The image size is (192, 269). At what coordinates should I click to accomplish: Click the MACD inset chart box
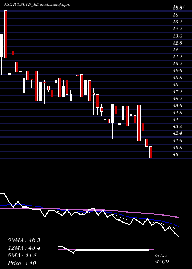[x=106, y=250]
